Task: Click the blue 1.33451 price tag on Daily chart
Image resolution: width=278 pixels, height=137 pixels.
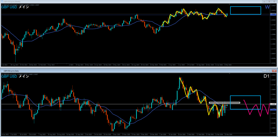Action: 273,110
